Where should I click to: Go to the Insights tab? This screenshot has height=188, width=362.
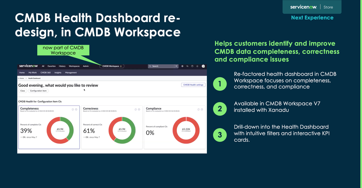pyautogui.click(x=58, y=73)
